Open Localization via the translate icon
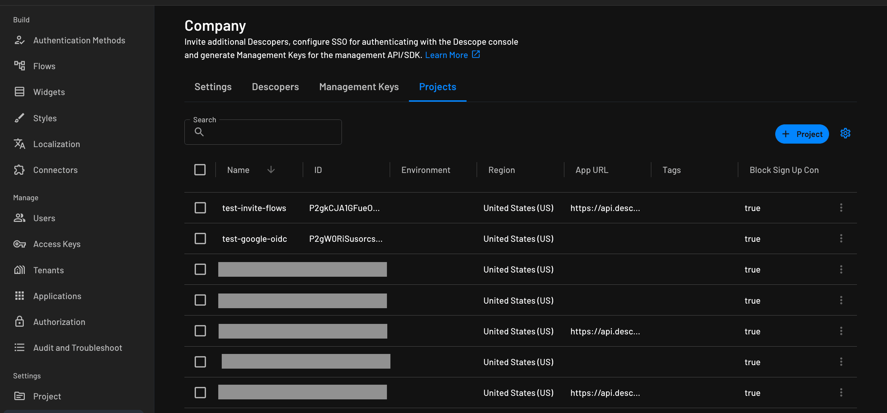This screenshot has height=413, width=887. (20, 144)
